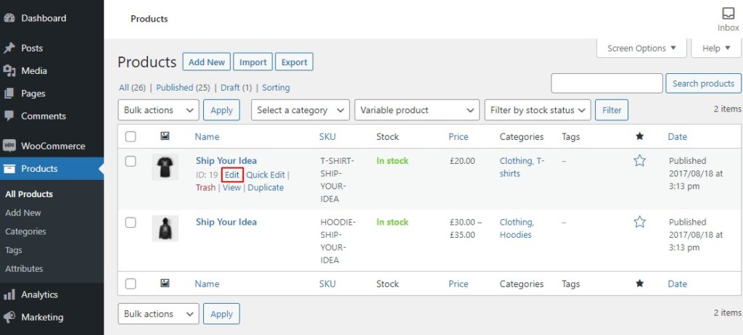Show Published (25) products

(x=183, y=88)
